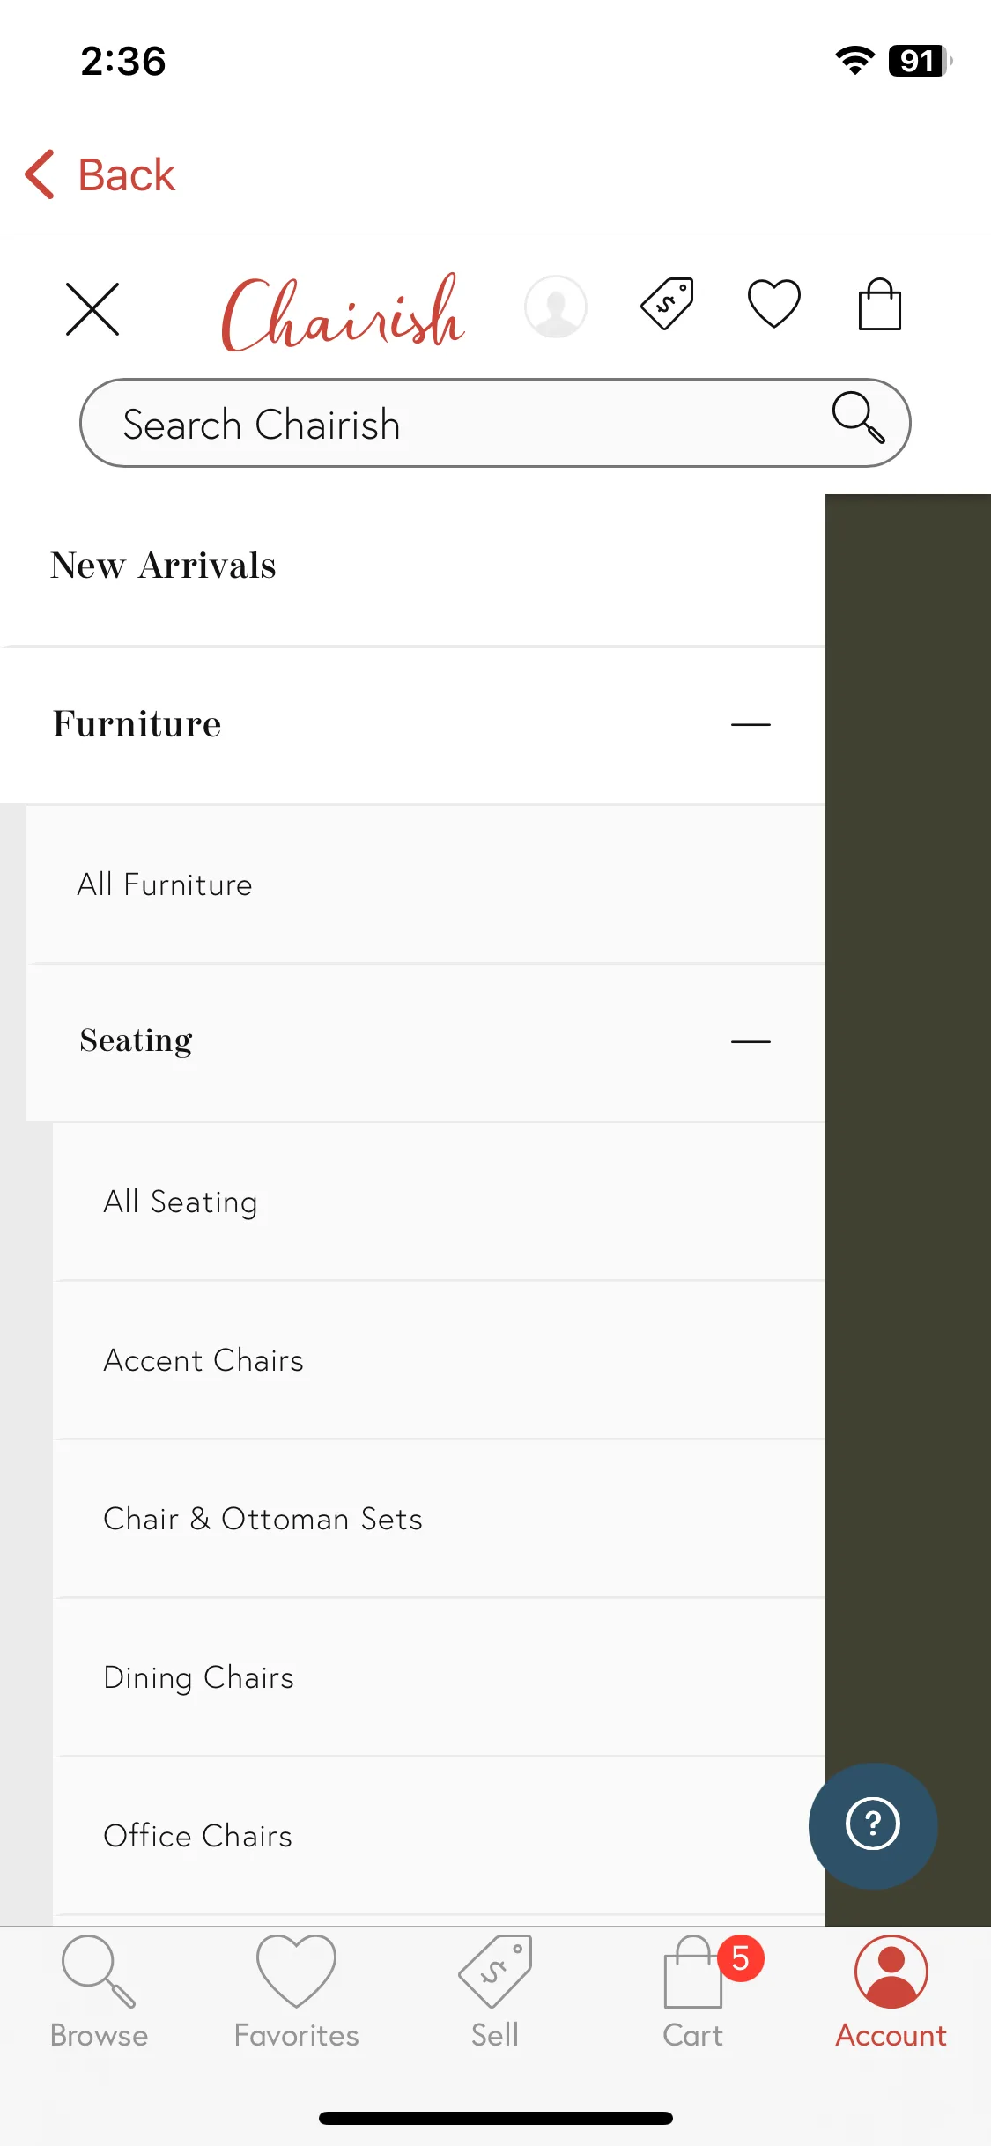The width and height of the screenshot is (991, 2146).
Task: Switch to the Favorites tab
Action: pyautogui.click(x=297, y=1993)
